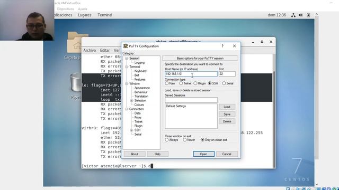Image resolution: width=339 pixels, height=190 pixels.
Task: Click the power icon in CentOS top bar
Action: [308, 15]
